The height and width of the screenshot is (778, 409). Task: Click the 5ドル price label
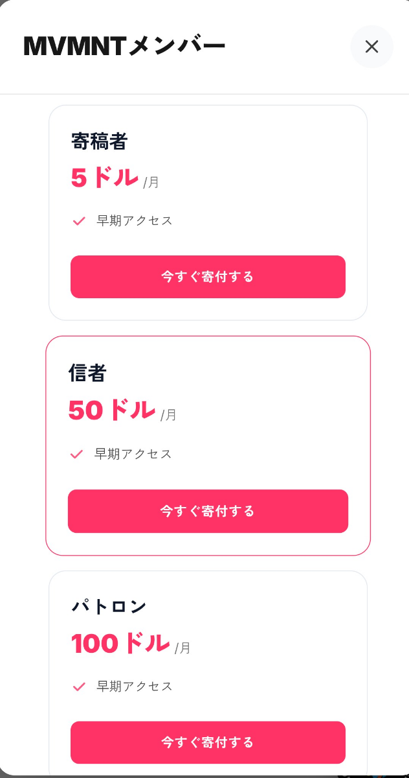tap(104, 178)
